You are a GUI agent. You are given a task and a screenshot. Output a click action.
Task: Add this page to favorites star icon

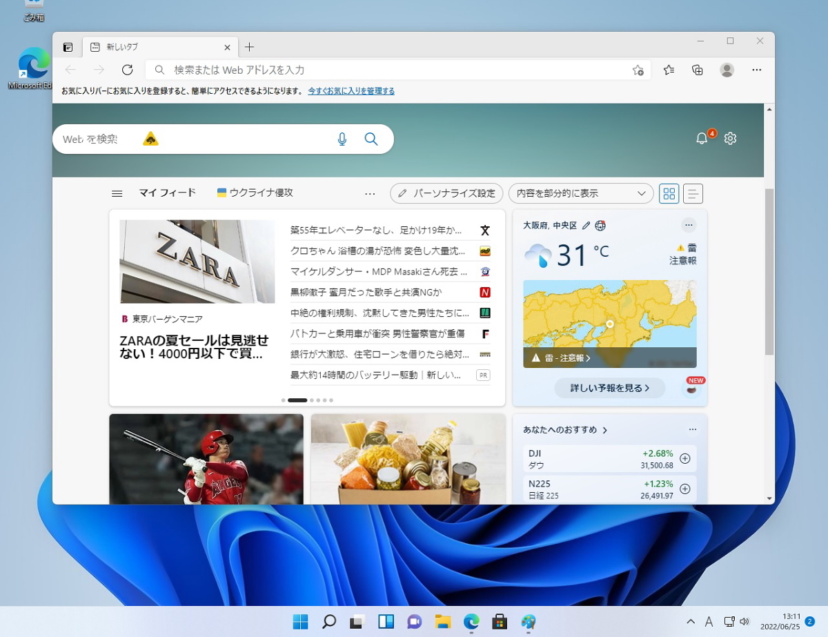point(638,70)
